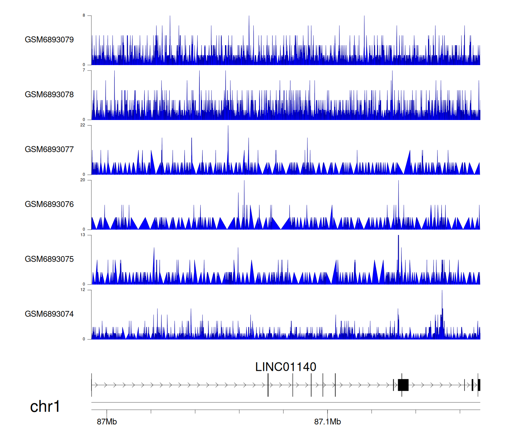Pick the GSM6893075 track label
The height and width of the screenshot is (445, 506).
point(49,259)
